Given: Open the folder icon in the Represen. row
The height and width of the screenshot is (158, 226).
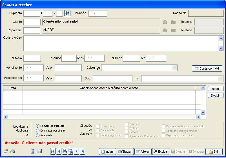Looking at the screenshot, I should [173, 30].
